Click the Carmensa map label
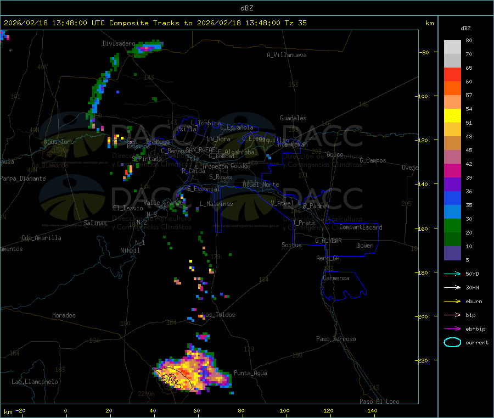Image resolution: width=494 pixels, height=418 pixels. (x=336, y=278)
